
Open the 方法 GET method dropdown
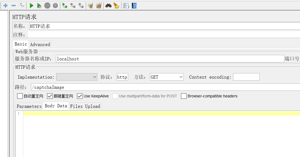(x=167, y=77)
